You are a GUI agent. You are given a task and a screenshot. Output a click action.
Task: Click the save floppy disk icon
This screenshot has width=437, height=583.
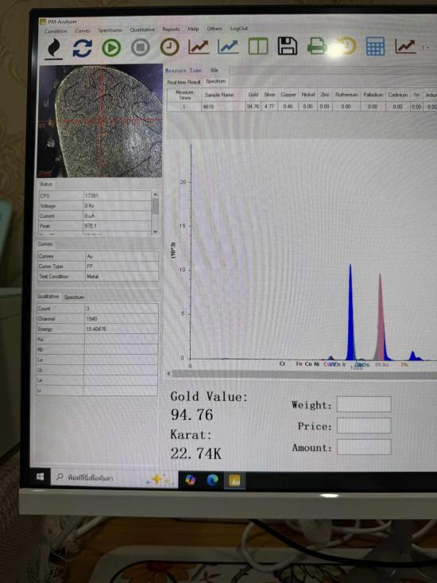(x=288, y=46)
